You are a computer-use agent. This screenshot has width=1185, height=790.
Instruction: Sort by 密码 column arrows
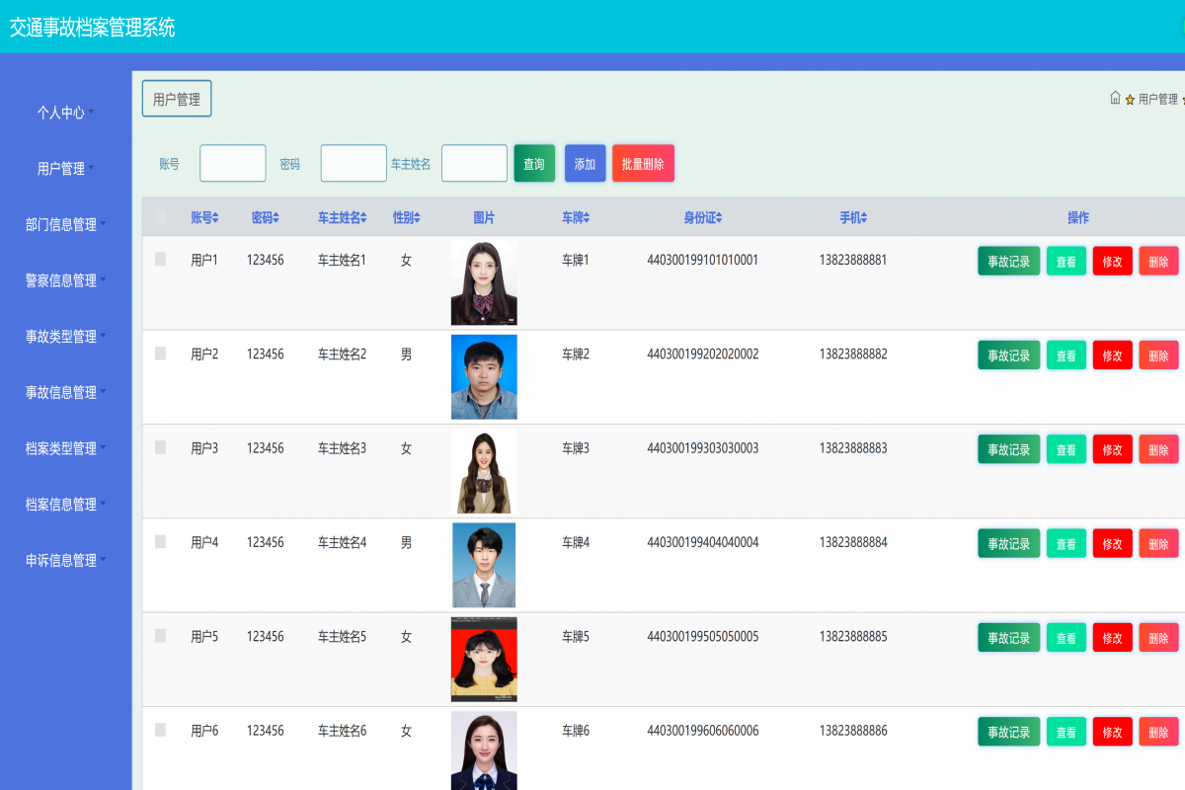pos(276,218)
